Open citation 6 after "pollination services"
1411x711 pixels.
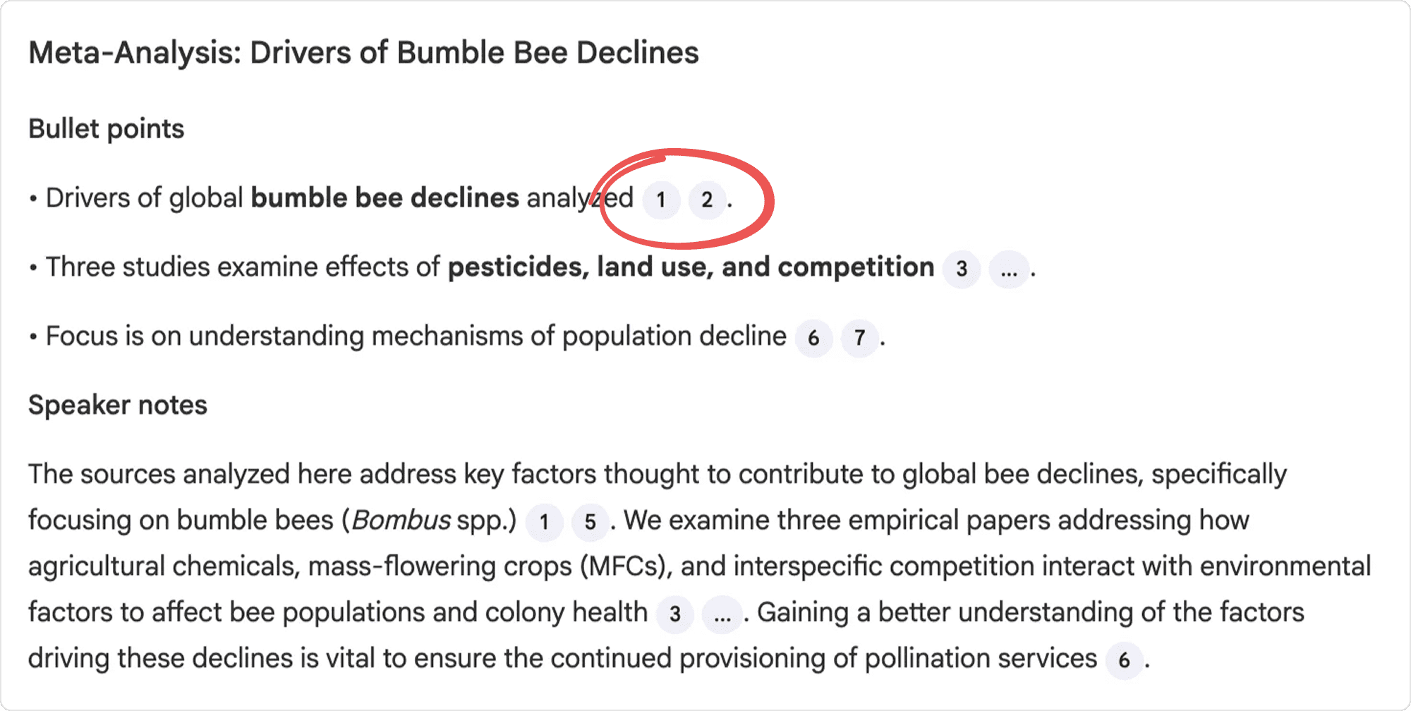tap(1124, 660)
